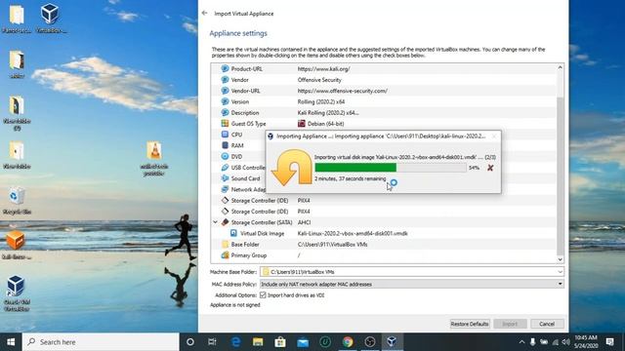The width and height of the screenshot is (625, 351).
Task: Click the Version row icon
Action: [x=225, y=101]
